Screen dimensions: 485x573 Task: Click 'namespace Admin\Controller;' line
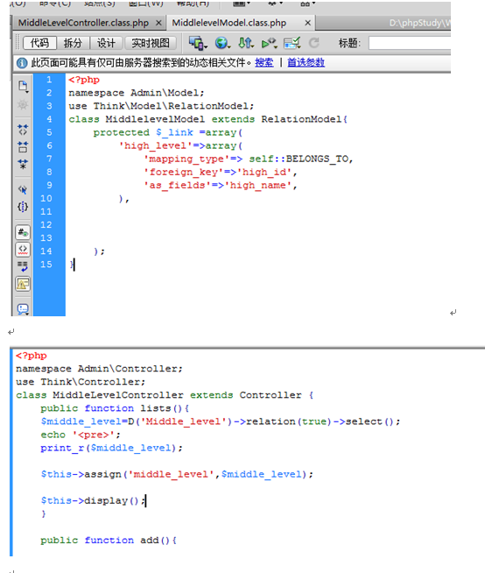tap(99, 369)
